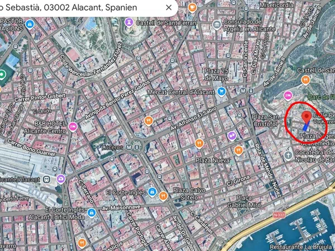Open purple camera marker beside train station

pyautogui.click(x=61, y=179)
